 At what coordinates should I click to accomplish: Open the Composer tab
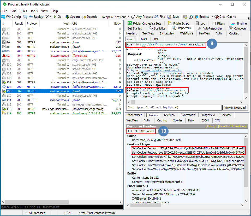[x=238, y=28]
